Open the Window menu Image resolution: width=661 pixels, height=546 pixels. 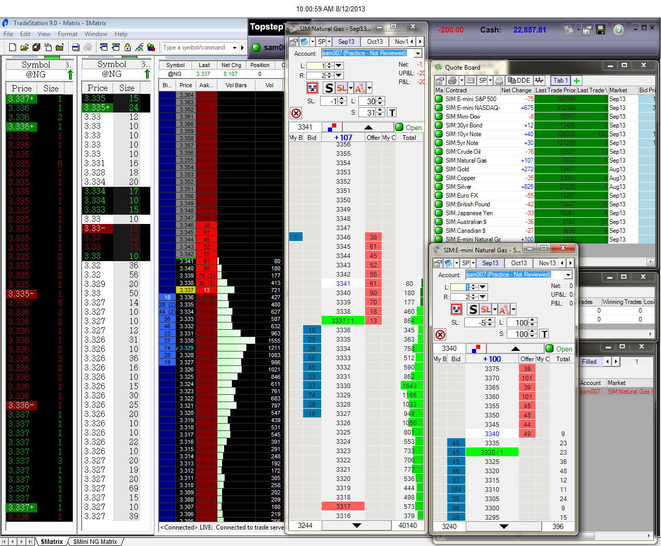point(96,34)
